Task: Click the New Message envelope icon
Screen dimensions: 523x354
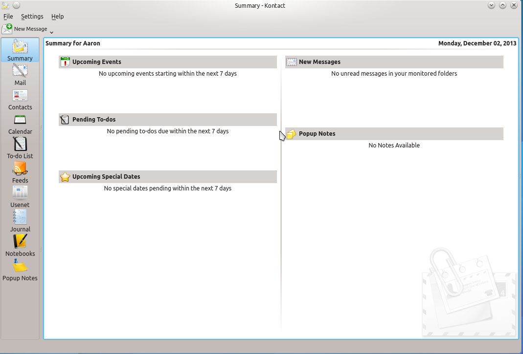Action: (x=7, y=29)
